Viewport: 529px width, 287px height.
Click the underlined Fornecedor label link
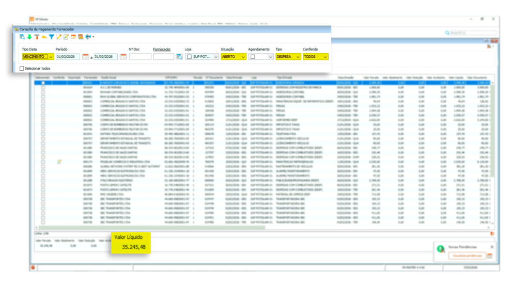(x=162, y=50)
